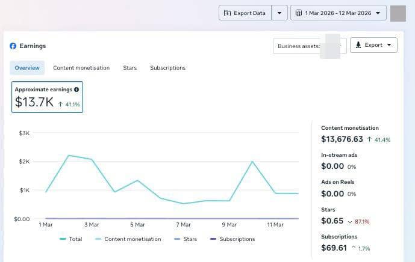
Task: Open the Stars tab
Action: [x=129, y=68]
